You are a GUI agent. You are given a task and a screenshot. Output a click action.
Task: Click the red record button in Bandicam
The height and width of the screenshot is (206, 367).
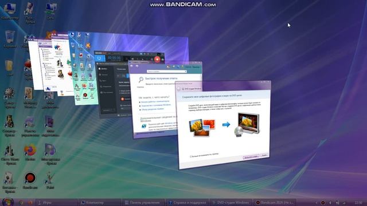[157, 60]
